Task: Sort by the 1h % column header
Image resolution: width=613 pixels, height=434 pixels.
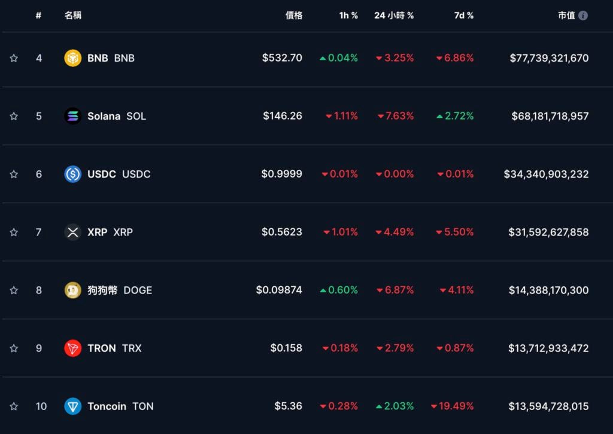Action: 348,16
